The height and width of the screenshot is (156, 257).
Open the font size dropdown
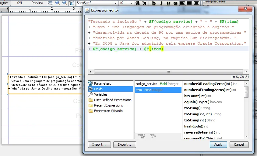tap(131, 3)
